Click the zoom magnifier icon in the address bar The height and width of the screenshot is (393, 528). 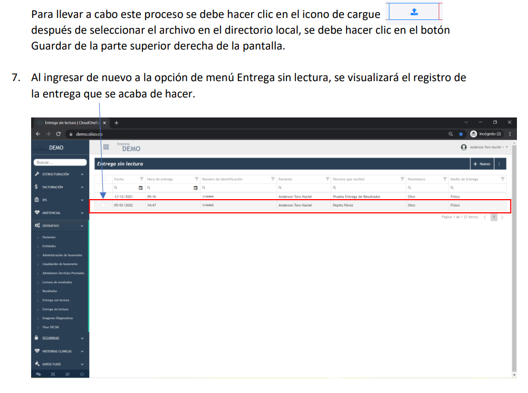[x=450, y=134]
